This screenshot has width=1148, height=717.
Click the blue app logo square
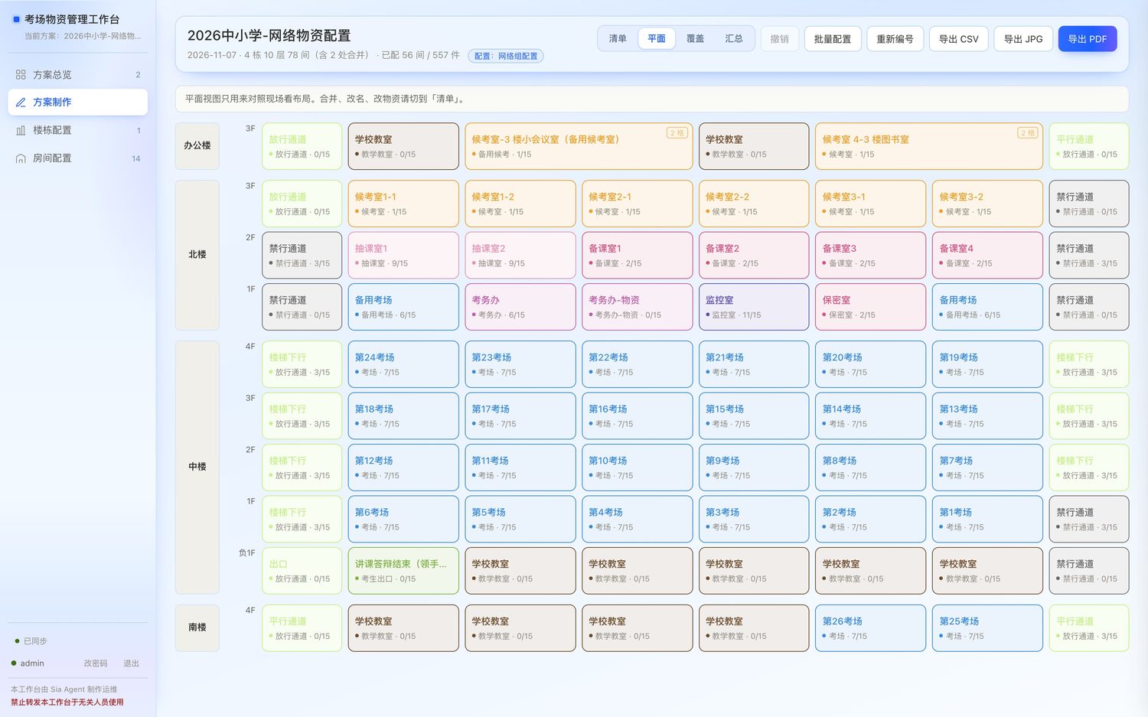point(16,19)
